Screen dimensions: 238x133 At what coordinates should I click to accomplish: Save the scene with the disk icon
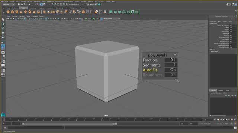25,4
